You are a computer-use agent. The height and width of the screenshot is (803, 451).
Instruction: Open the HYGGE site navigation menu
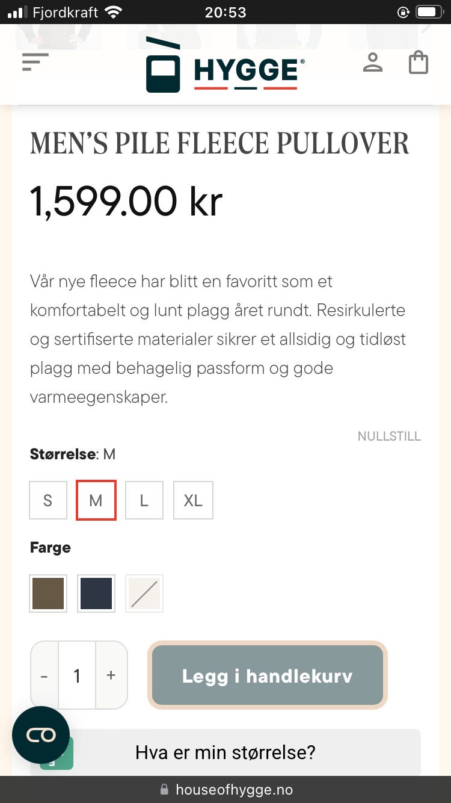pos(35,61)
